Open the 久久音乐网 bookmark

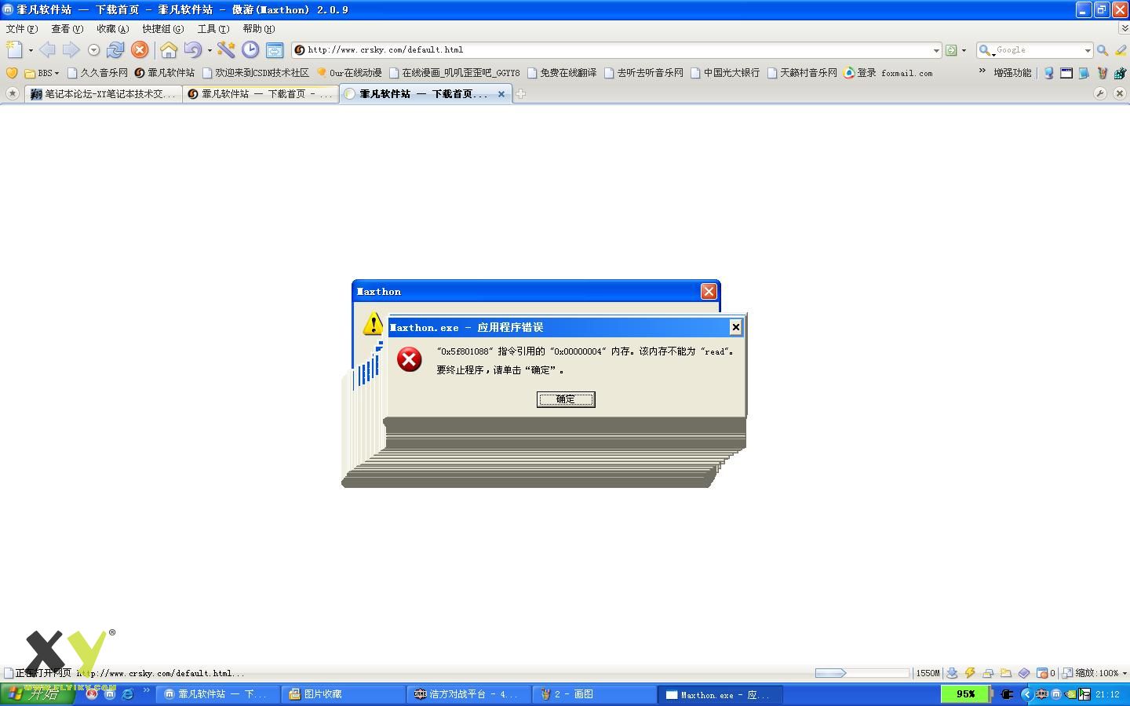coord(97,73)
